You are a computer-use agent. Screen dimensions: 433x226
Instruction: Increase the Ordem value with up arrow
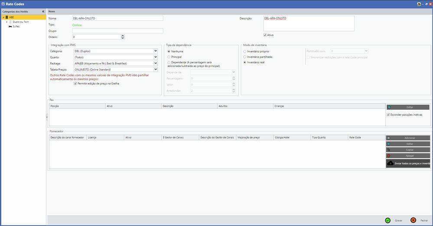coord(123,36)
